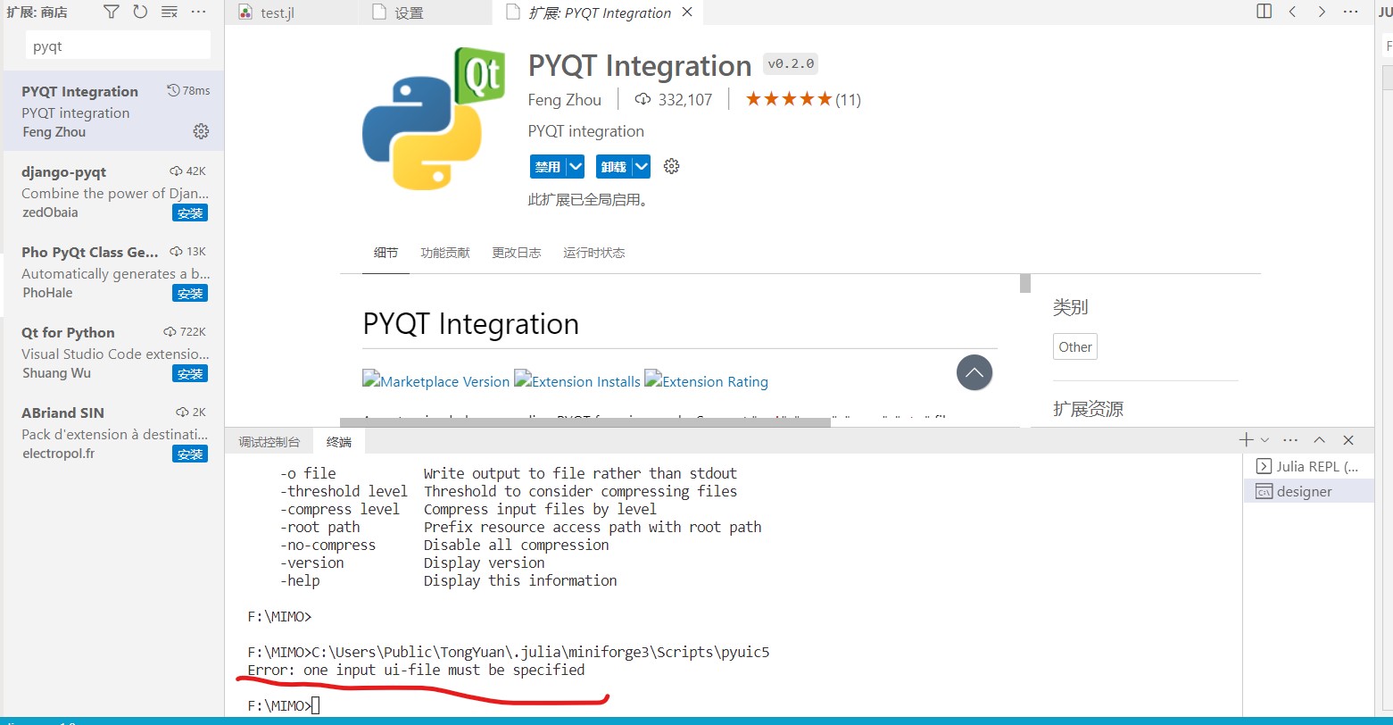The image size is (1393, 725).
Task: Select the django-pyqt extension entry
Action: [114, 192]
